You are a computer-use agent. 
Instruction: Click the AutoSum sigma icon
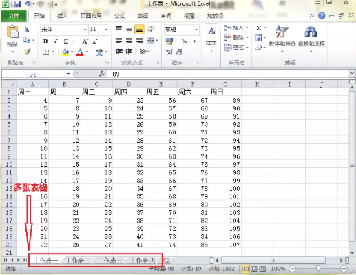click(259, 28)
